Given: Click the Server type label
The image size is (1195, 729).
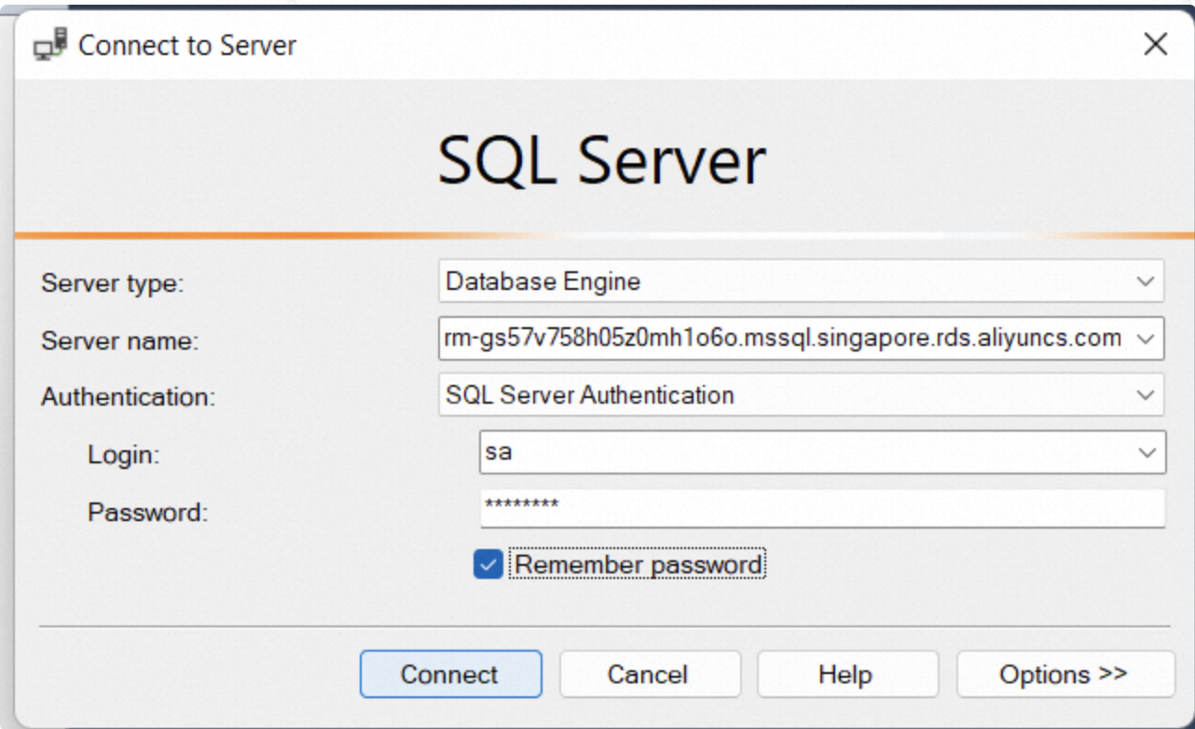Looking at the screenshot, I should click(113, 284).
